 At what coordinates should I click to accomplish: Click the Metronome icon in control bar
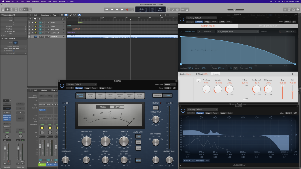coord(187,9)
